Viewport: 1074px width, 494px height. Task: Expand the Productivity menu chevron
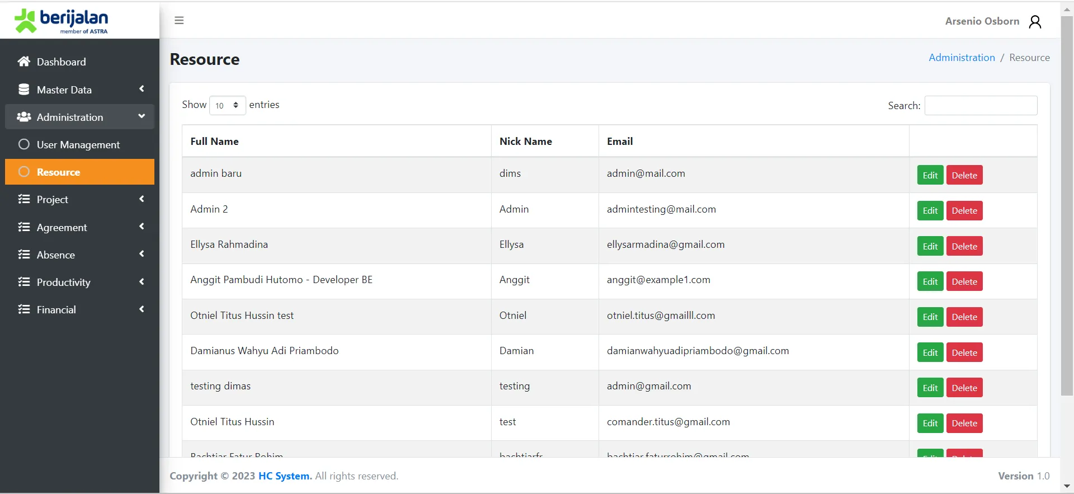142,282
